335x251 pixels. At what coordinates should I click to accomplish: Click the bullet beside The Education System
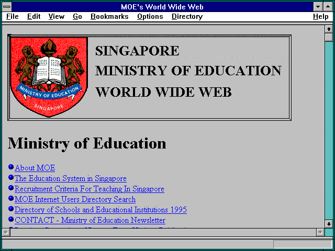pos(11,177)
